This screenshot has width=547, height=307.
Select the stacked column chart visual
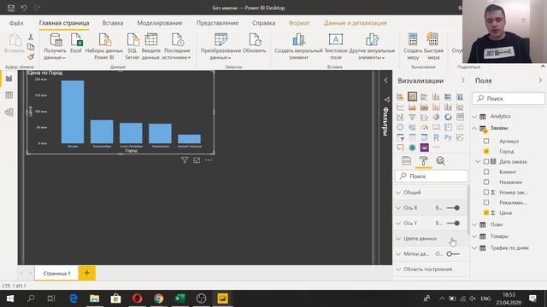pos(412,96)
